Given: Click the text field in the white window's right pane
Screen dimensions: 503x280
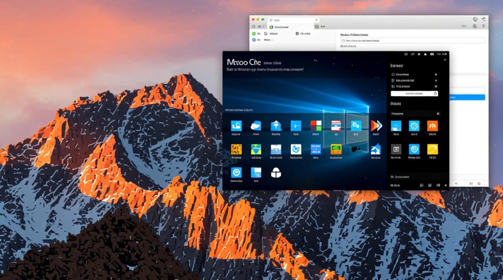Looking at the screenshot, I should click(412, 41).
